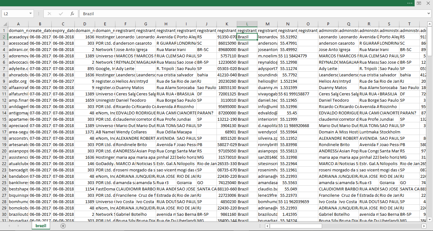
Task: Click value '68901' in column K
Action: [227, 132]
